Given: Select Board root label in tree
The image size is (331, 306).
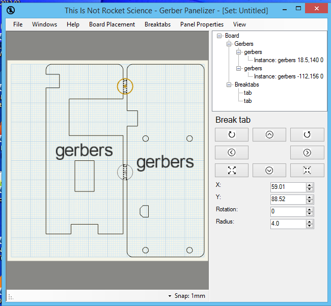Looking at the screenshot, I should pyautogui.click(x=232, y=36).
